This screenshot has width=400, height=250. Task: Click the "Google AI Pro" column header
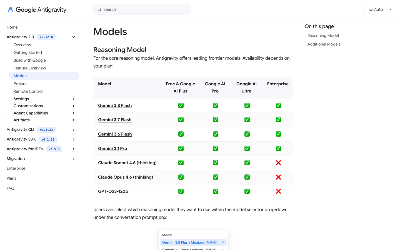point(215,87)
